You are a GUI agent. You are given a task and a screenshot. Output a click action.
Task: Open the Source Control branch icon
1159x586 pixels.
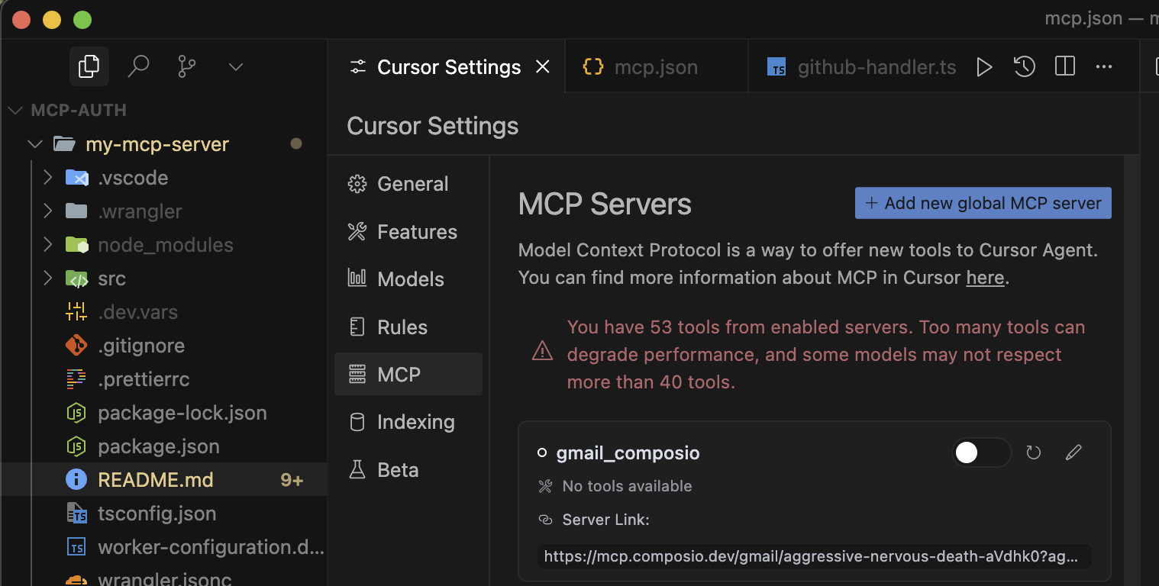pos(187,66)
